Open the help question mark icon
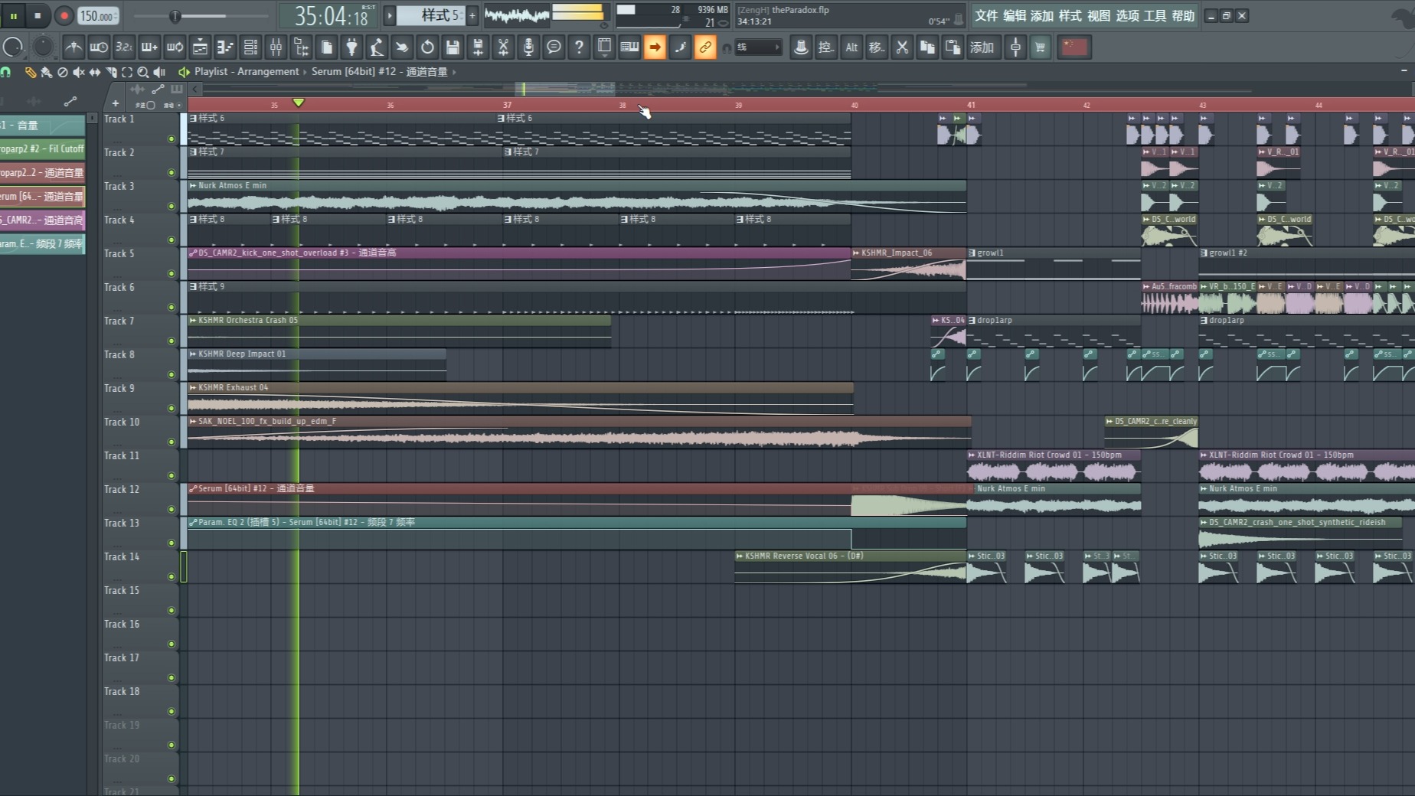 579,47
